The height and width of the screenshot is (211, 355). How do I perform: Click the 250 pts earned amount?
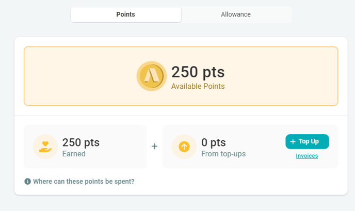coord(81,142)
